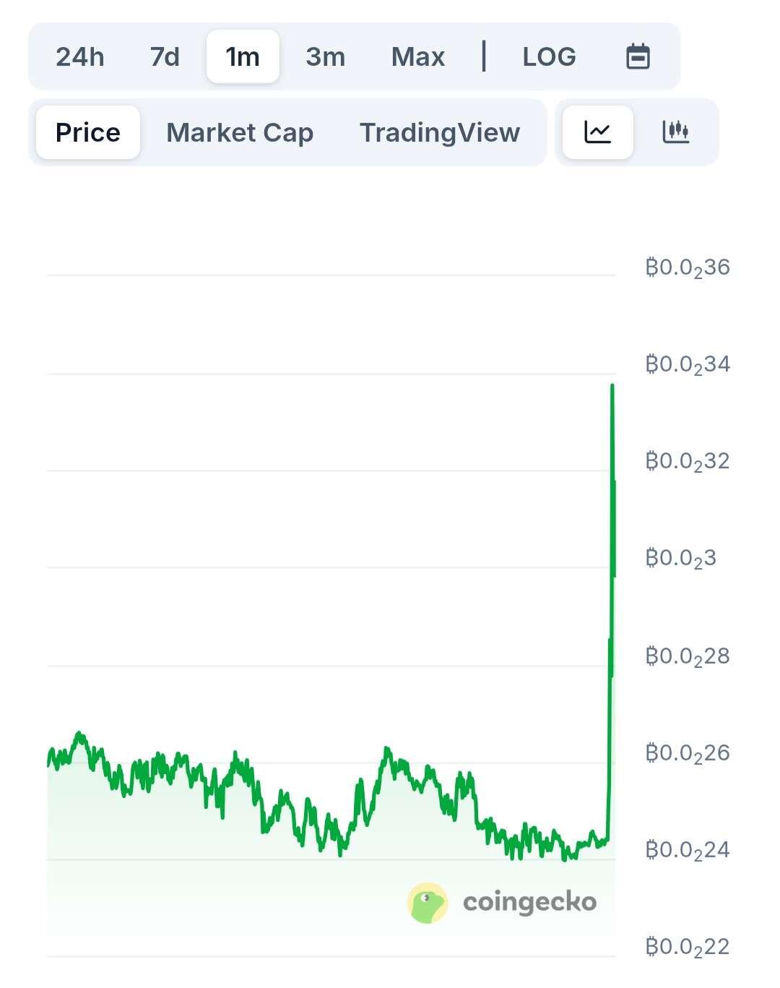Switch to line chart view

pyautogui.click(x=597, y=132)
